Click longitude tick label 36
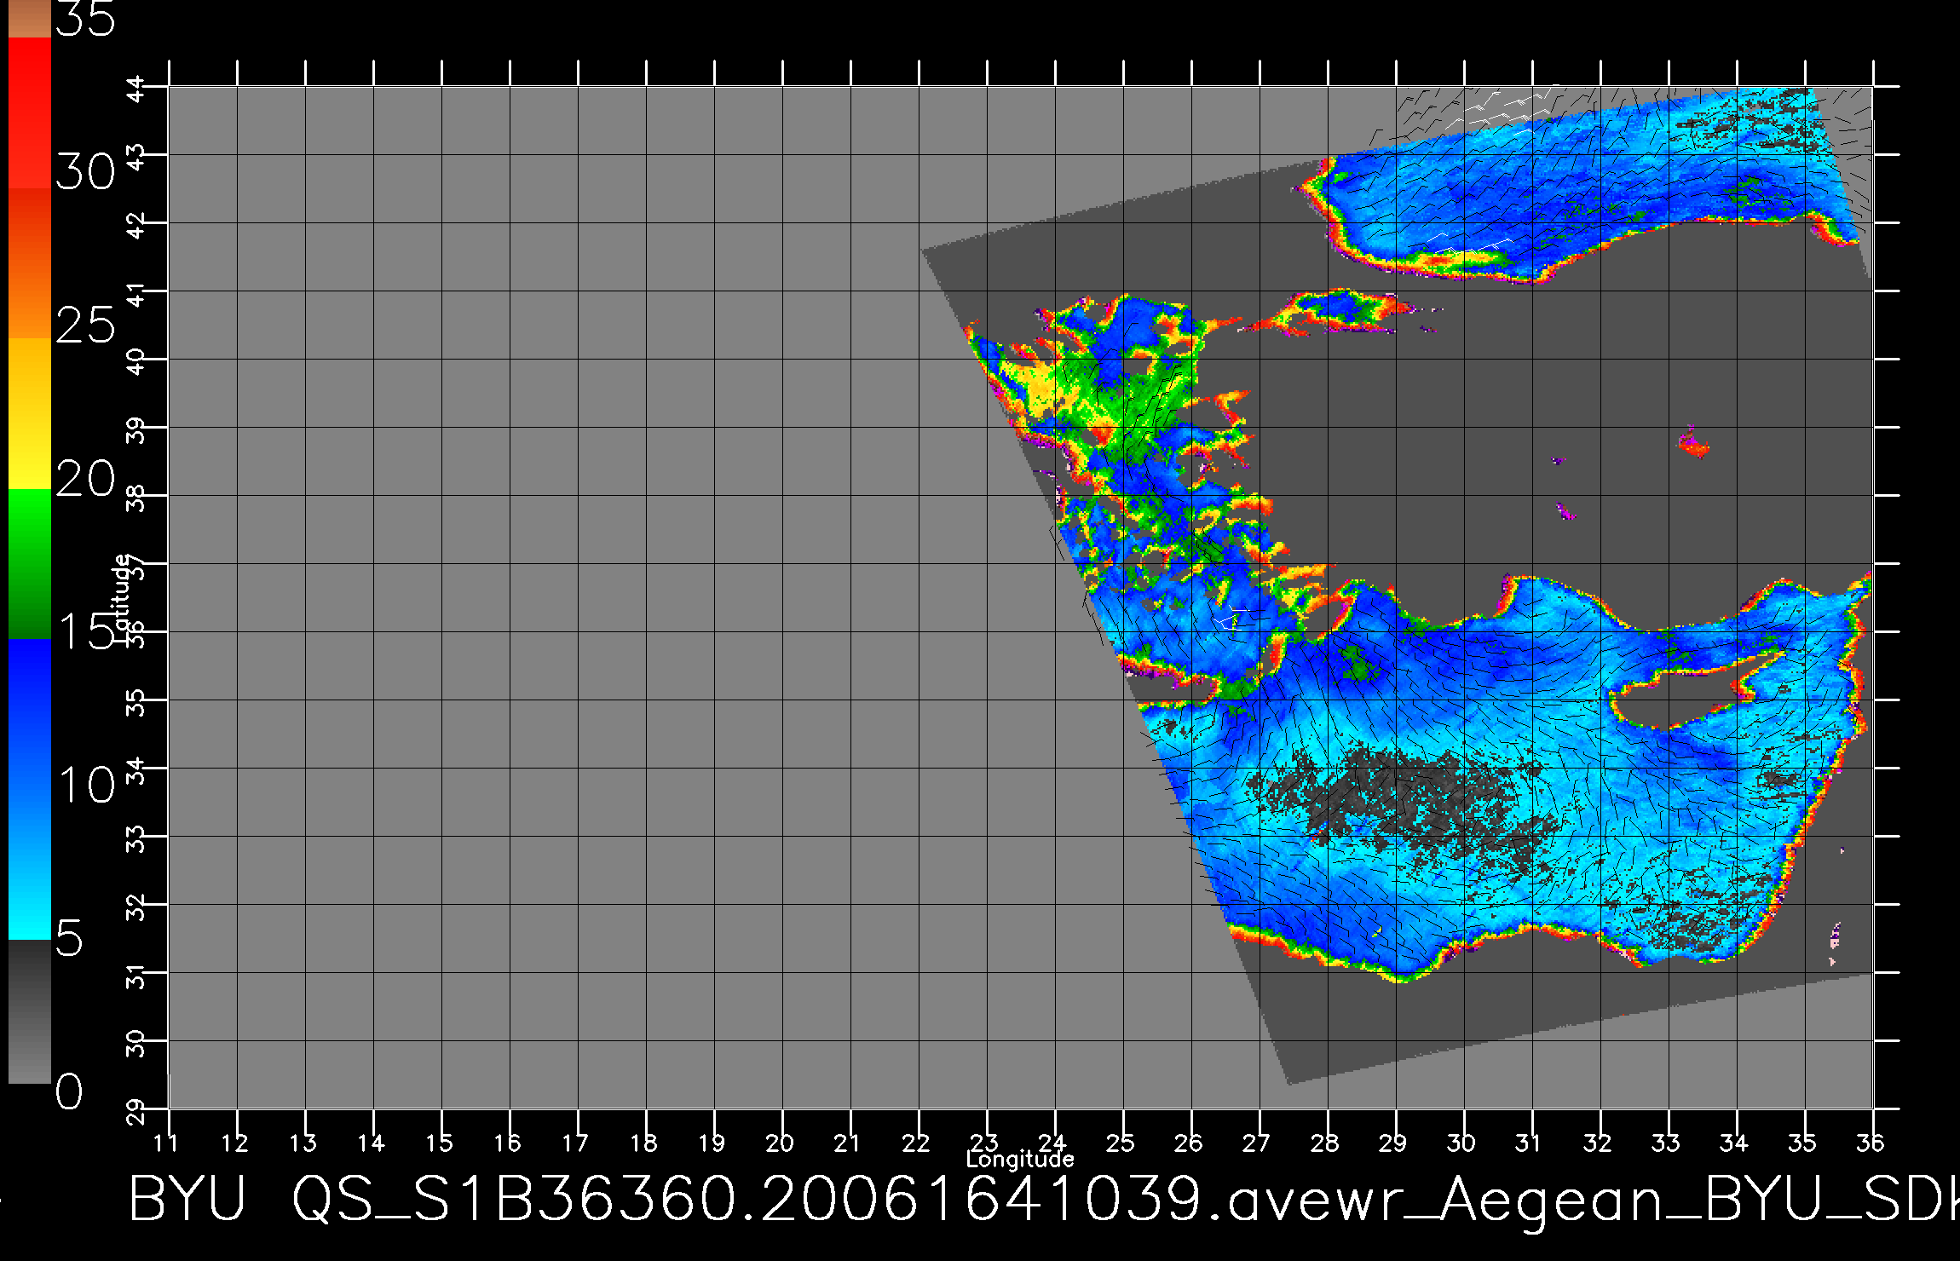The height and width of the screenshot is (1261, 1960). [x=1872, y=1142]
